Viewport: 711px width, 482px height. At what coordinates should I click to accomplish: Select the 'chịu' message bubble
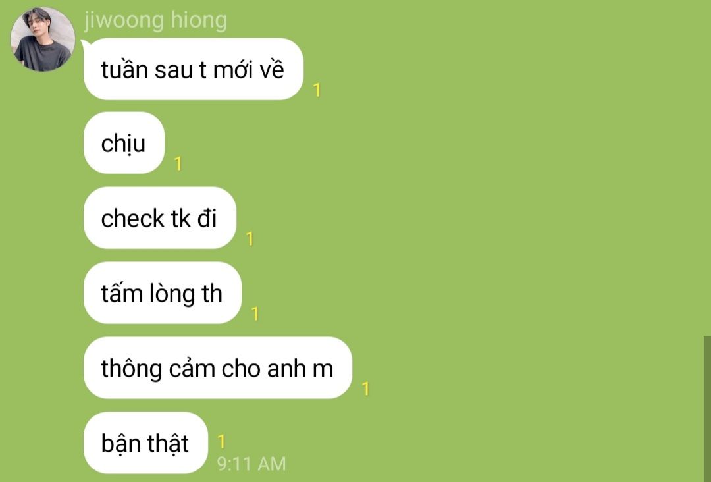(124, 143)
